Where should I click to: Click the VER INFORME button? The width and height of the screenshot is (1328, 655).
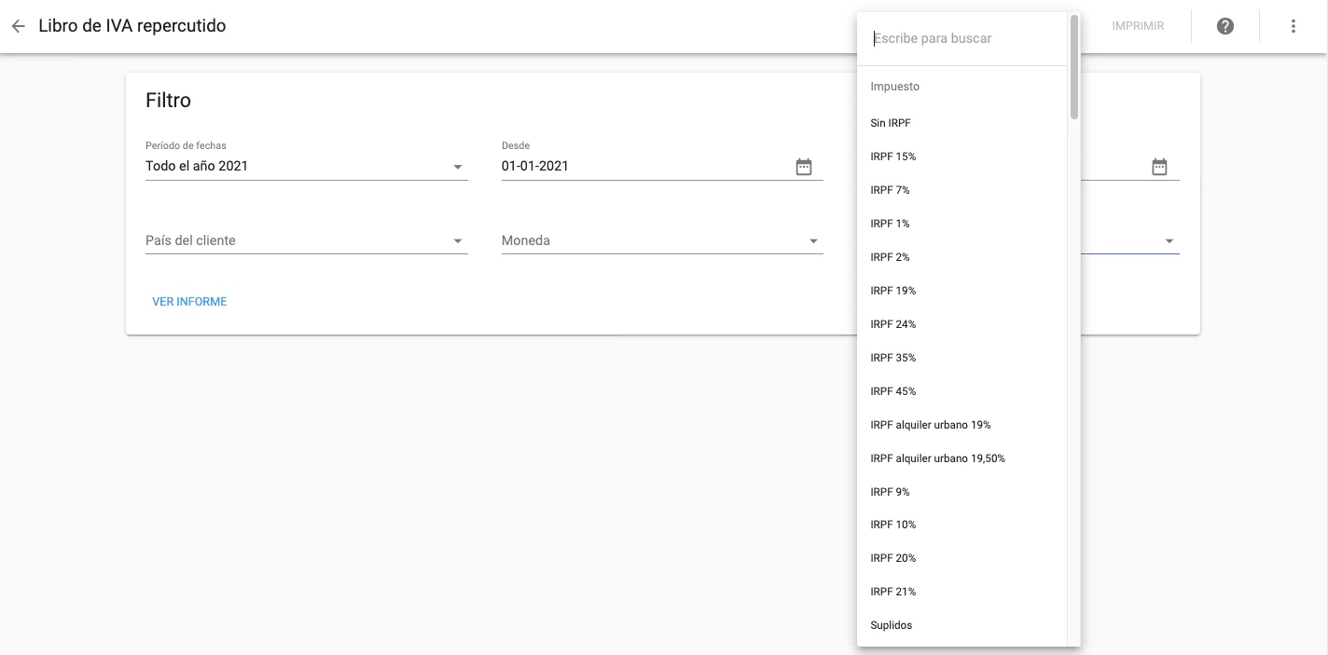pyautogui.click(x=189, y=302)
